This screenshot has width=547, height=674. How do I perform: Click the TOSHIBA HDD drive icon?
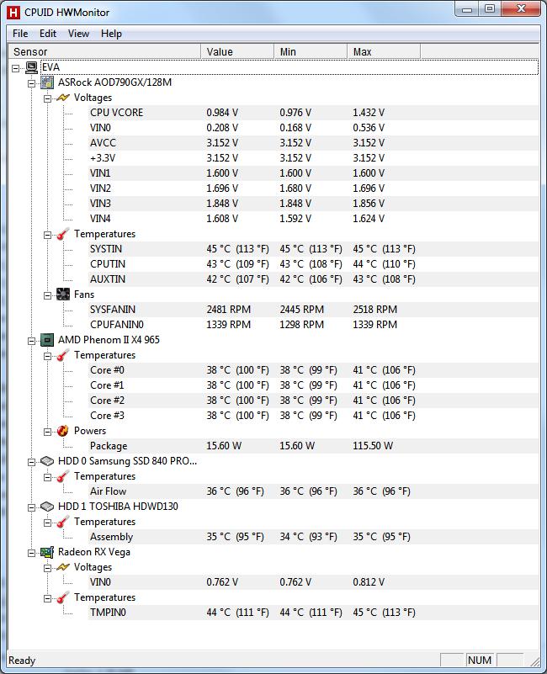47,507
